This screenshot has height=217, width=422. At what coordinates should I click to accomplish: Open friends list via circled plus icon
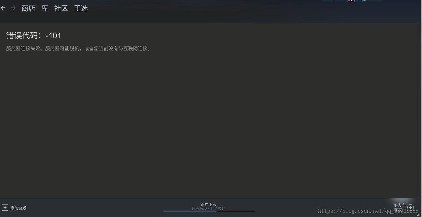click(x=410, y=208)
